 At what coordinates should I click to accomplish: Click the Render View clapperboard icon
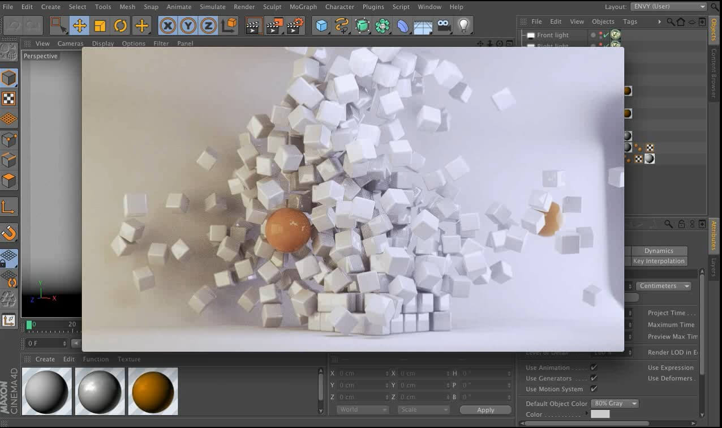pyautogui.click(x=254, y=25)
